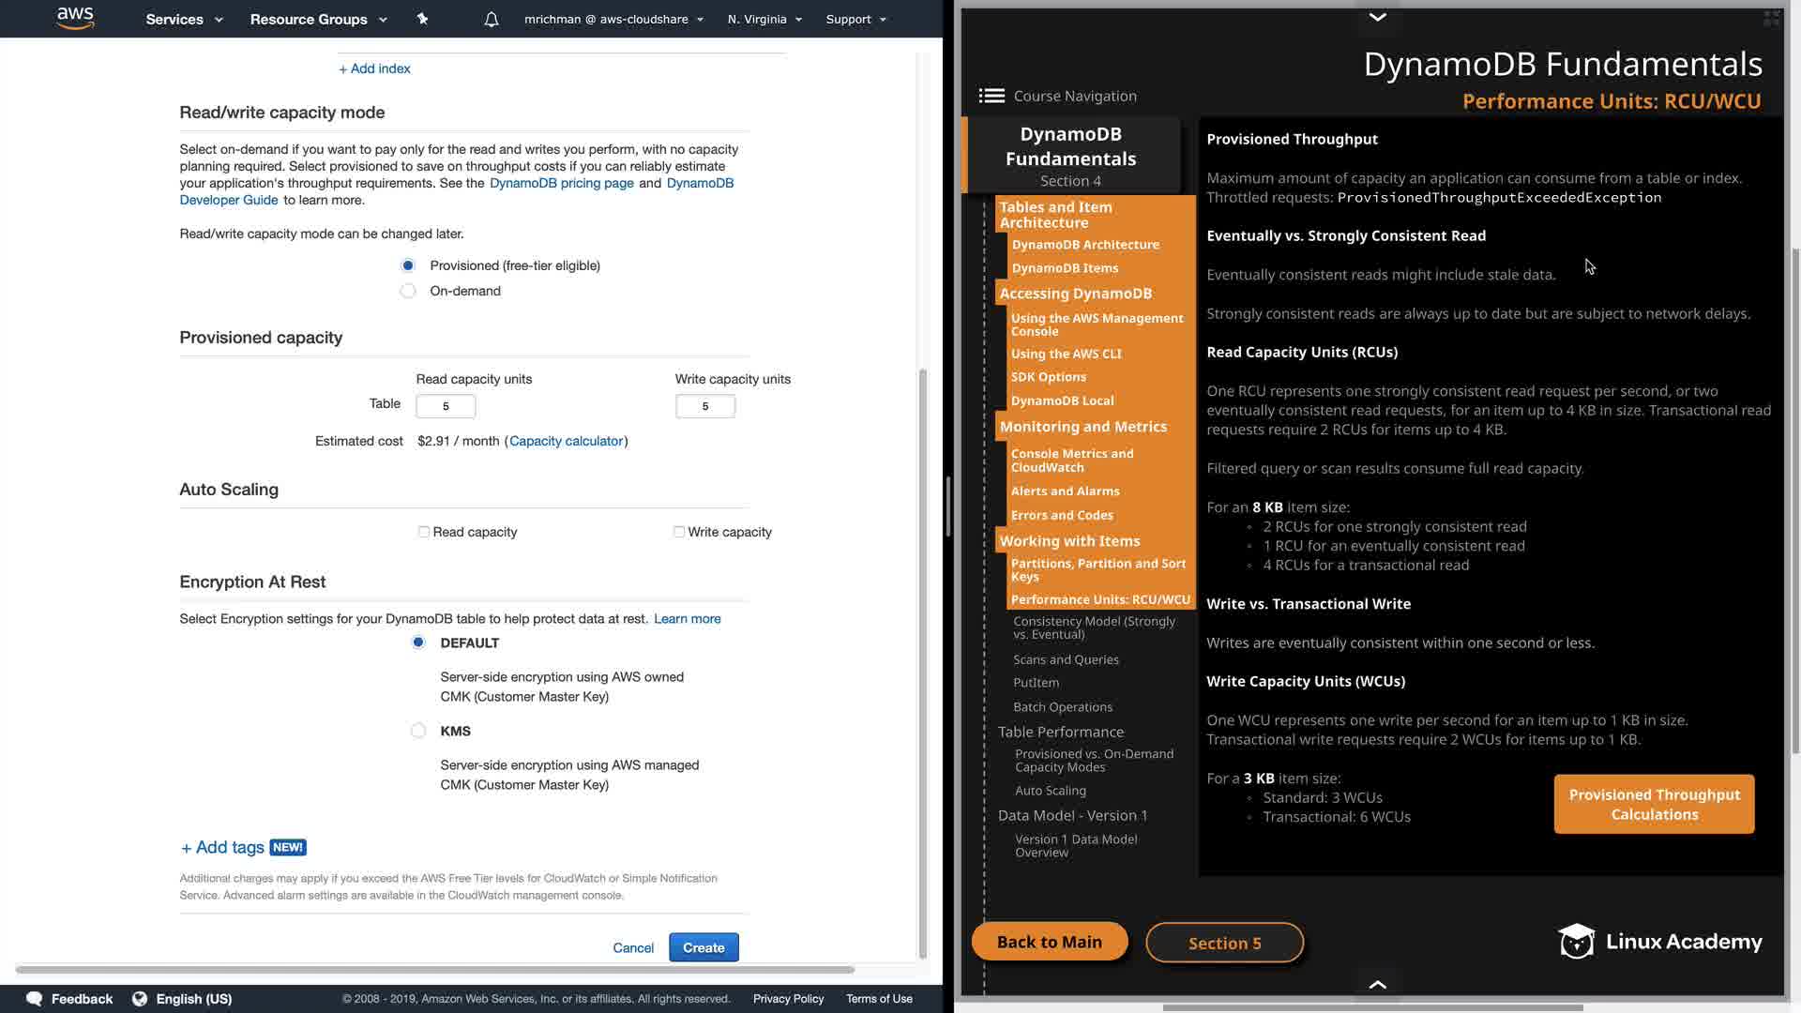Select KMS encryption option

(418, 731)
